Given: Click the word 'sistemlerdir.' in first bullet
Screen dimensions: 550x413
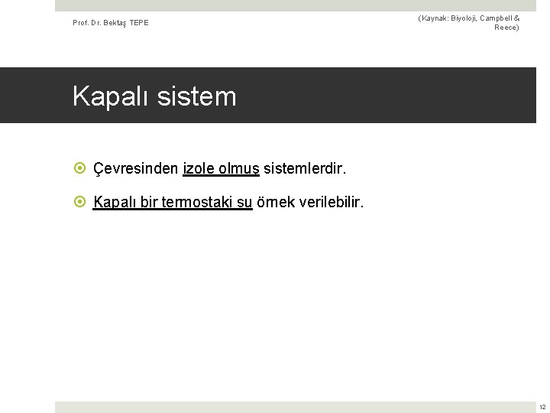Looking at the screenshot, I should (305, 168).
